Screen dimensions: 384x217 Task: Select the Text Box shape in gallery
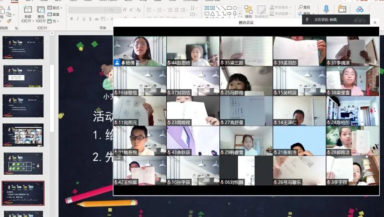207,8
